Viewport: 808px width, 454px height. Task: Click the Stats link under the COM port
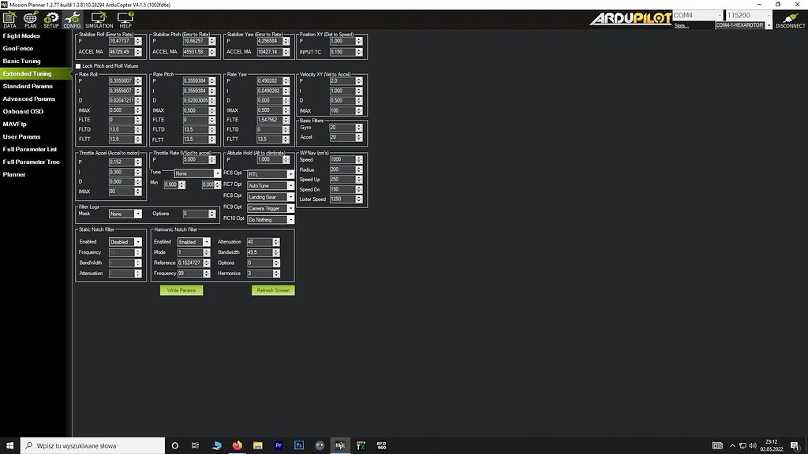tap(681, 26)
